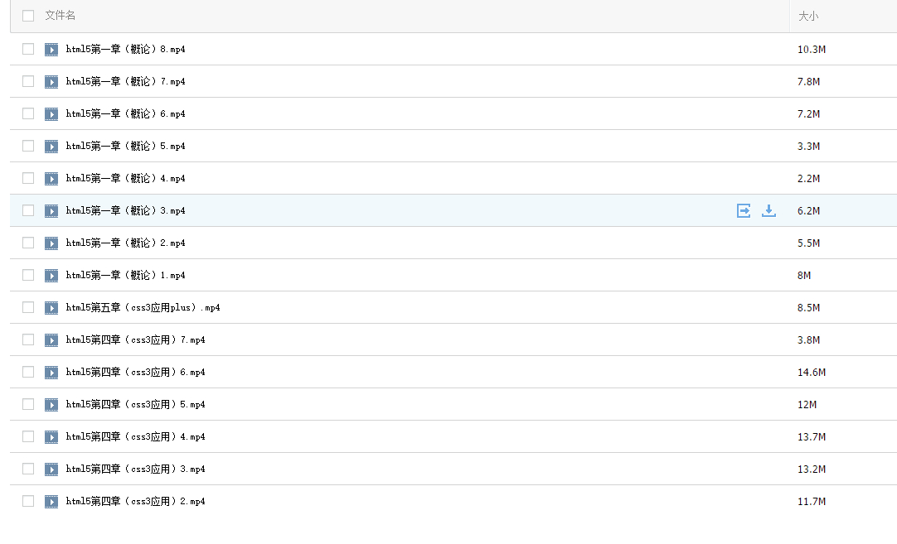Screen dimensions: 897x544
Task: Select the row with size 13.7M
Action: click(x=28, y=436)
